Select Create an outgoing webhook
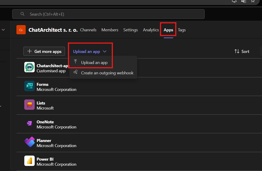 [107, 73]
